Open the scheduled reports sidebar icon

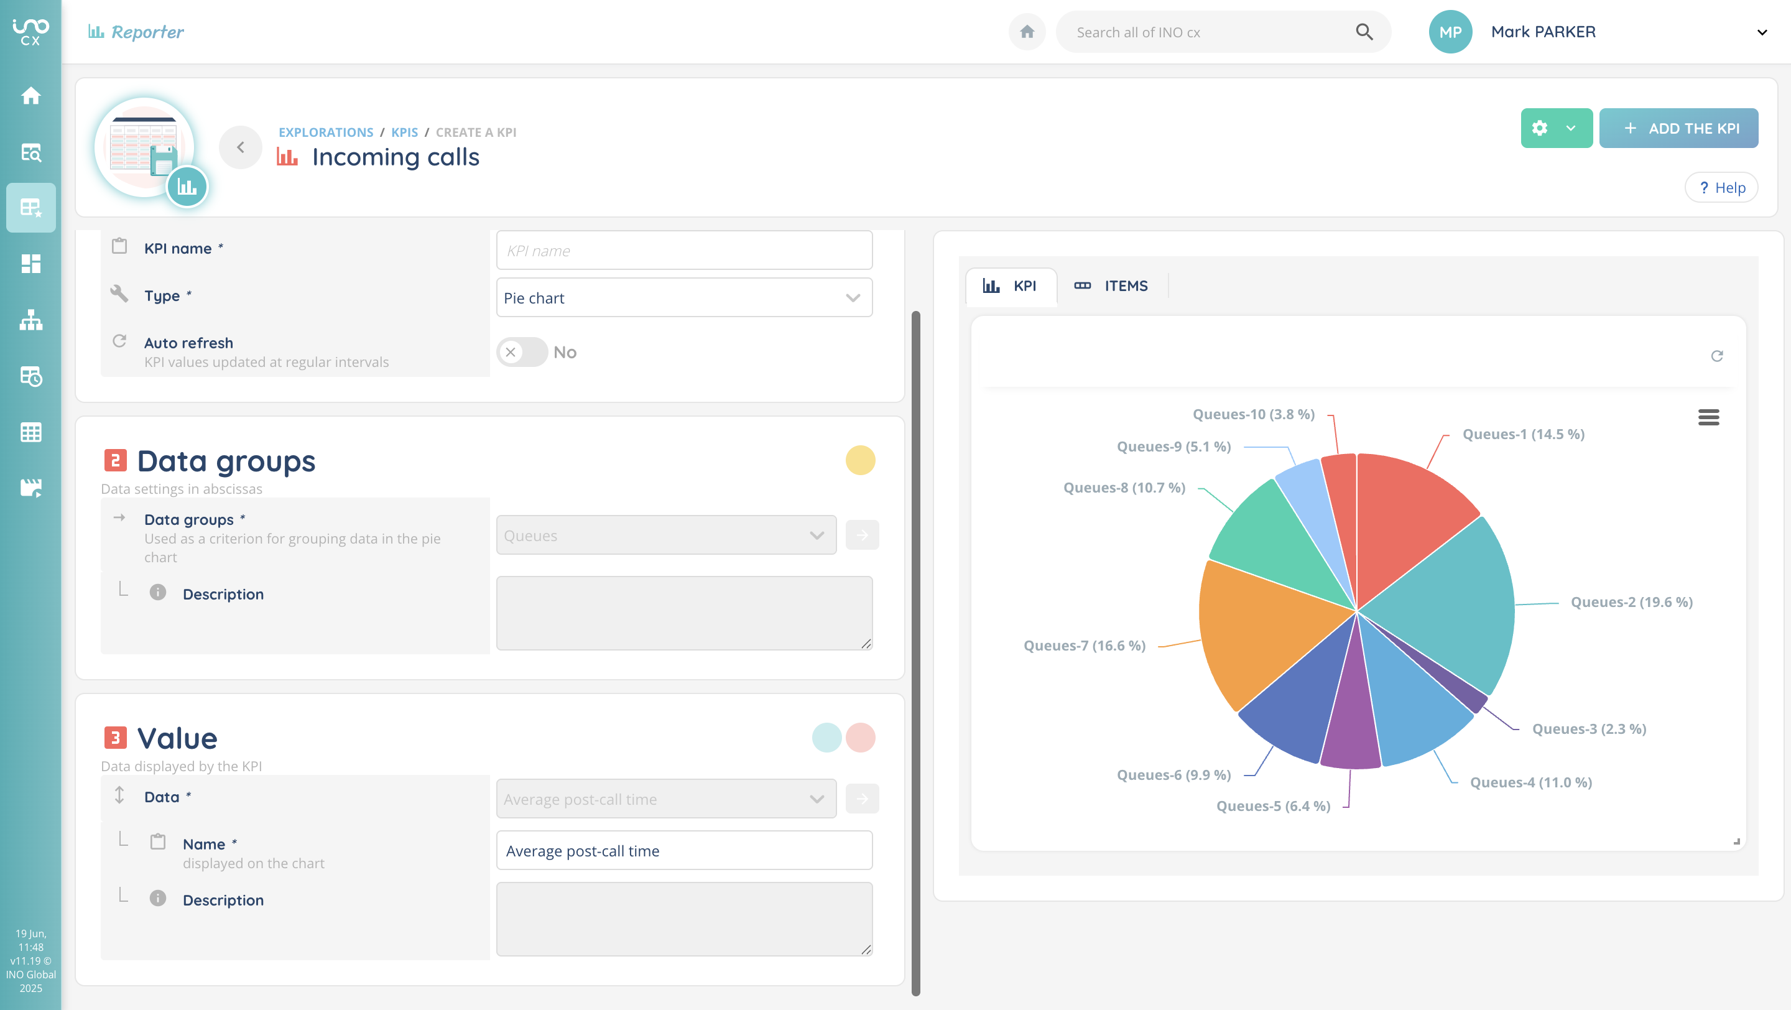coord(30,376)
